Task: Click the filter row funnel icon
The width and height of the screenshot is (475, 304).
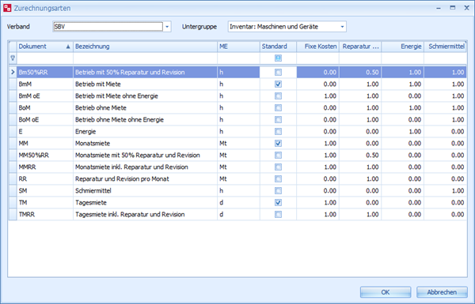Action: [x=13, y=58]
